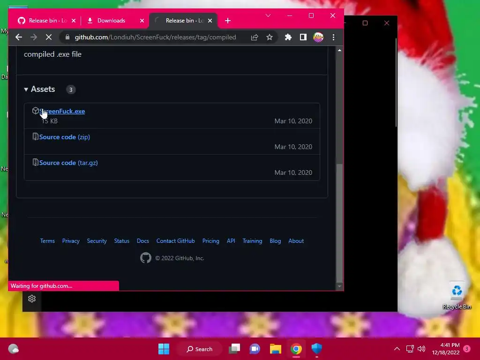This screenshot has width=480, height=360.
Task: Click the Chrome taskbar icon
Action: click(x=296, y=349)
